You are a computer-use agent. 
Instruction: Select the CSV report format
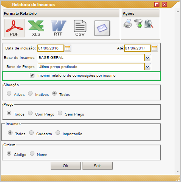80,28
